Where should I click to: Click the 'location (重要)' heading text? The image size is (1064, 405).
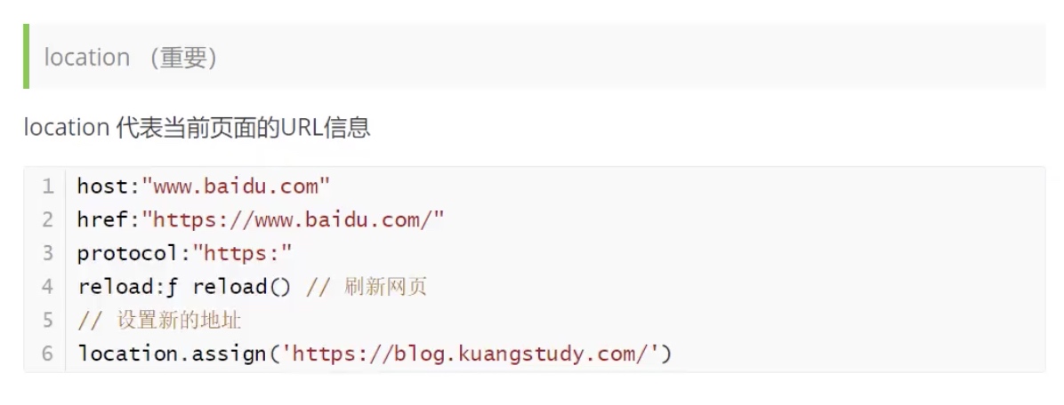tap(130, 58)
